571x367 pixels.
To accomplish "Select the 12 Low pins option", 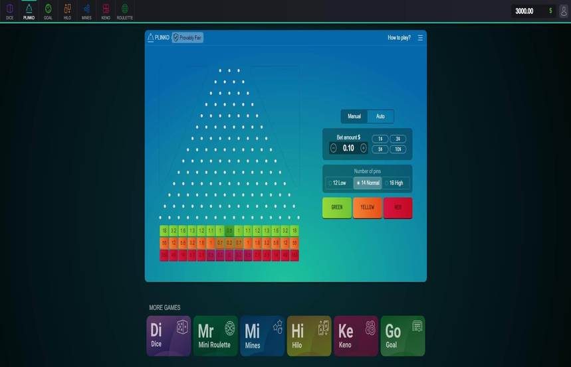I will coord(338,183).
